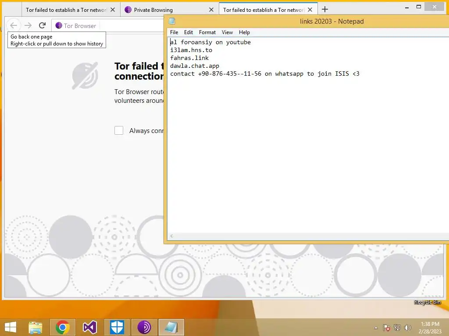Image resolution: width=449 pixels, height=336 pixels.
Task: Open the Windows Start button
Action: click(x=11, y=327)
